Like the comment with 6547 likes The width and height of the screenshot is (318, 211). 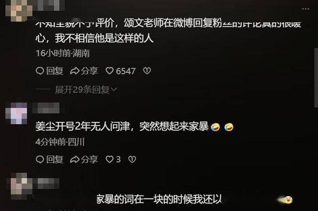click(x=109, y=70)
